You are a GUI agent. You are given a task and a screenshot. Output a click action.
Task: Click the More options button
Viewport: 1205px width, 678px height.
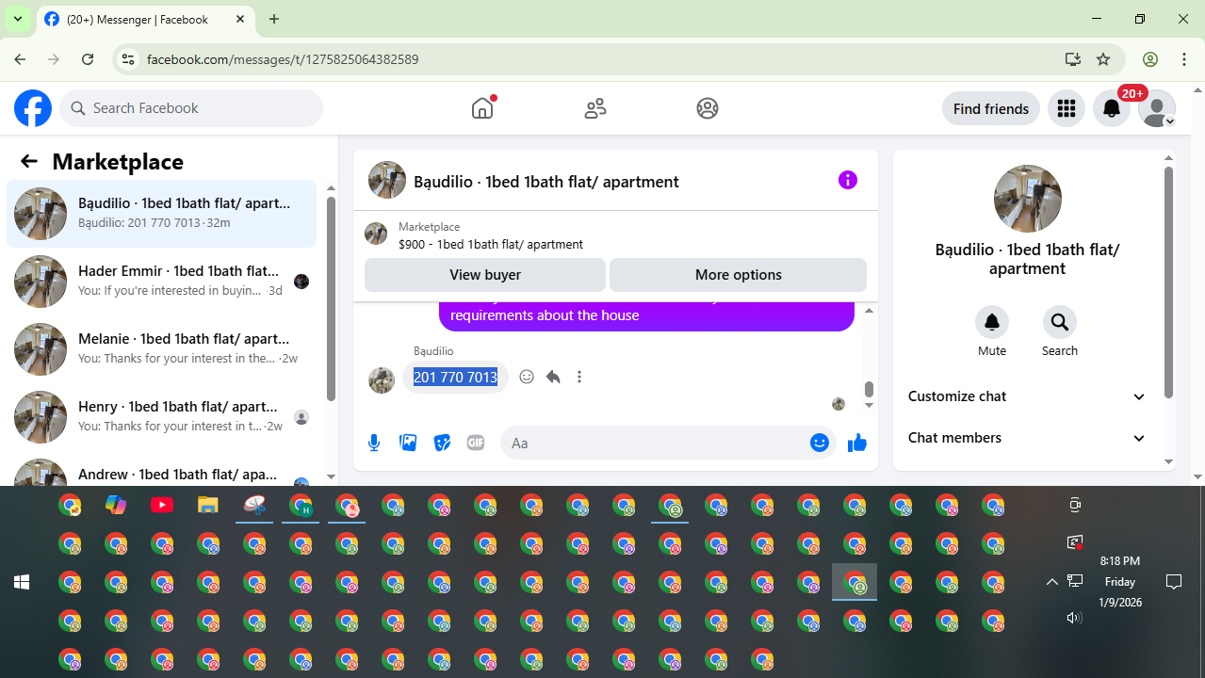[738, 275]
